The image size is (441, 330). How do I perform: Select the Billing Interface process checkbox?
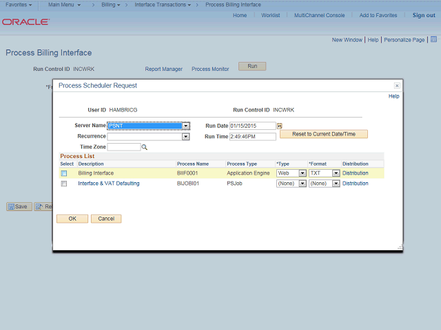coord(64,173)
